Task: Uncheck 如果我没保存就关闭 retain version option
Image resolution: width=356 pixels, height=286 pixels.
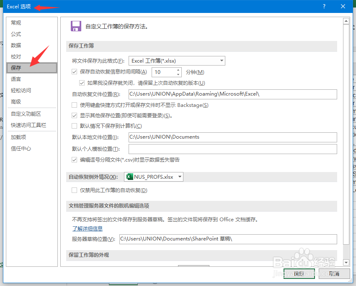Action: (82, 83)
